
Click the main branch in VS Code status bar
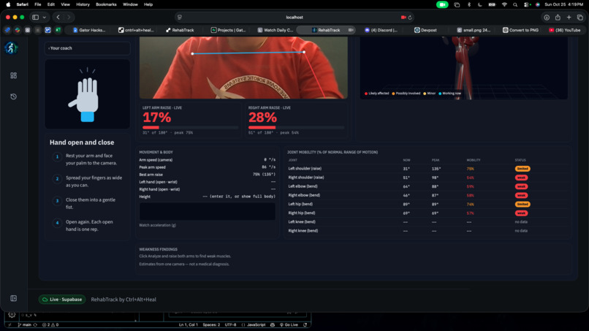coord(24,325)
